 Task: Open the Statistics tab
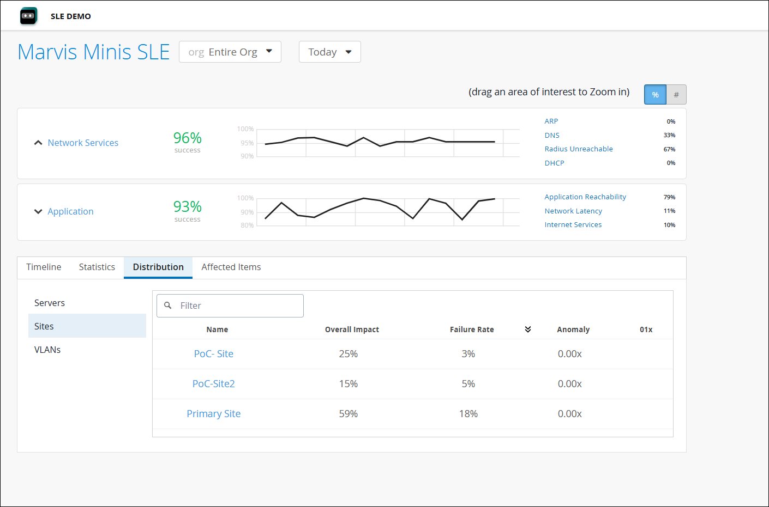[97, 267]
